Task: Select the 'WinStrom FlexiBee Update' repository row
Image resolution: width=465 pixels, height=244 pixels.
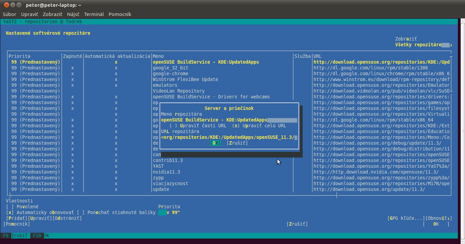Action: (x=229, y=80)
